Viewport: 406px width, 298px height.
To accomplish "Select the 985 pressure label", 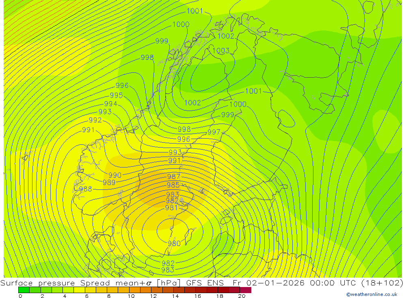I will point(173,185).
